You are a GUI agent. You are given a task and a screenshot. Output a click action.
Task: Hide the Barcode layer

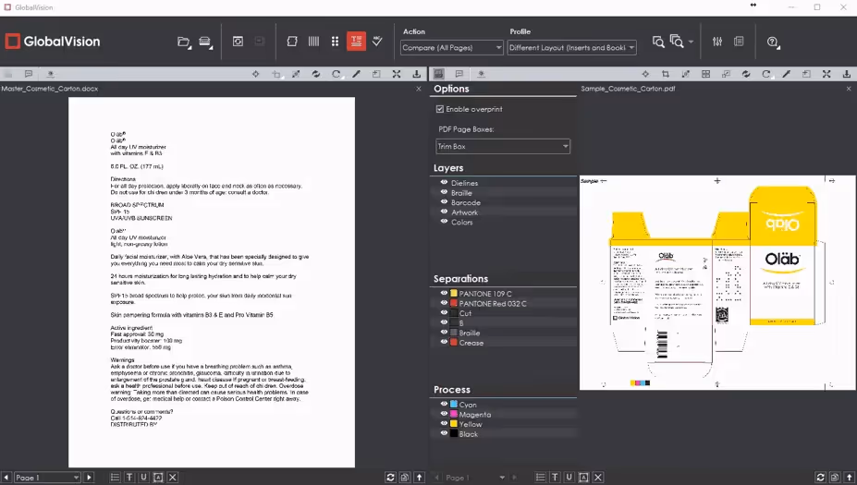coord(444,202)
